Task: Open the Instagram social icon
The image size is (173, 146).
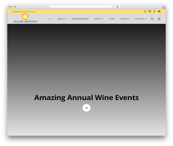Action: point(145,11)
